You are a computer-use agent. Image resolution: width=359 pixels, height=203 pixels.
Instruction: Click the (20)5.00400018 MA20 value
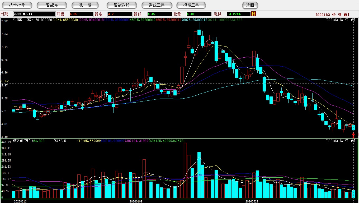(91, 20)
